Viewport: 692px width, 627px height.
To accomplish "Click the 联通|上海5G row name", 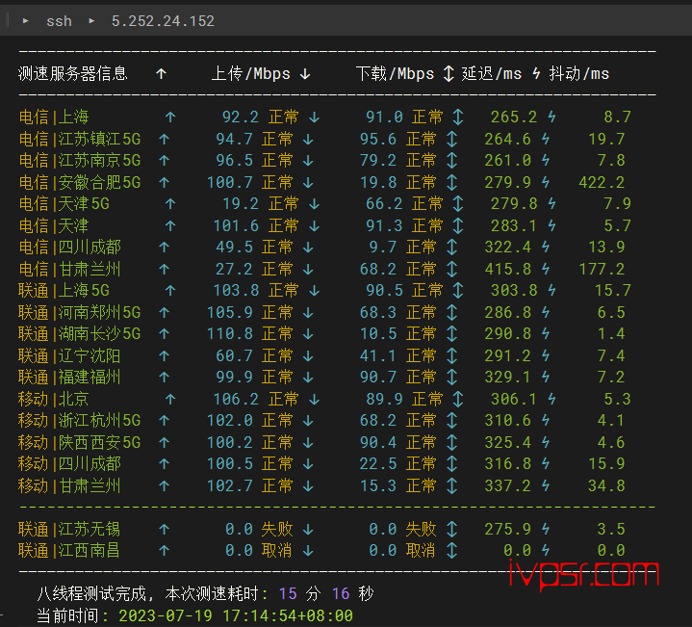I will [64, 290].
